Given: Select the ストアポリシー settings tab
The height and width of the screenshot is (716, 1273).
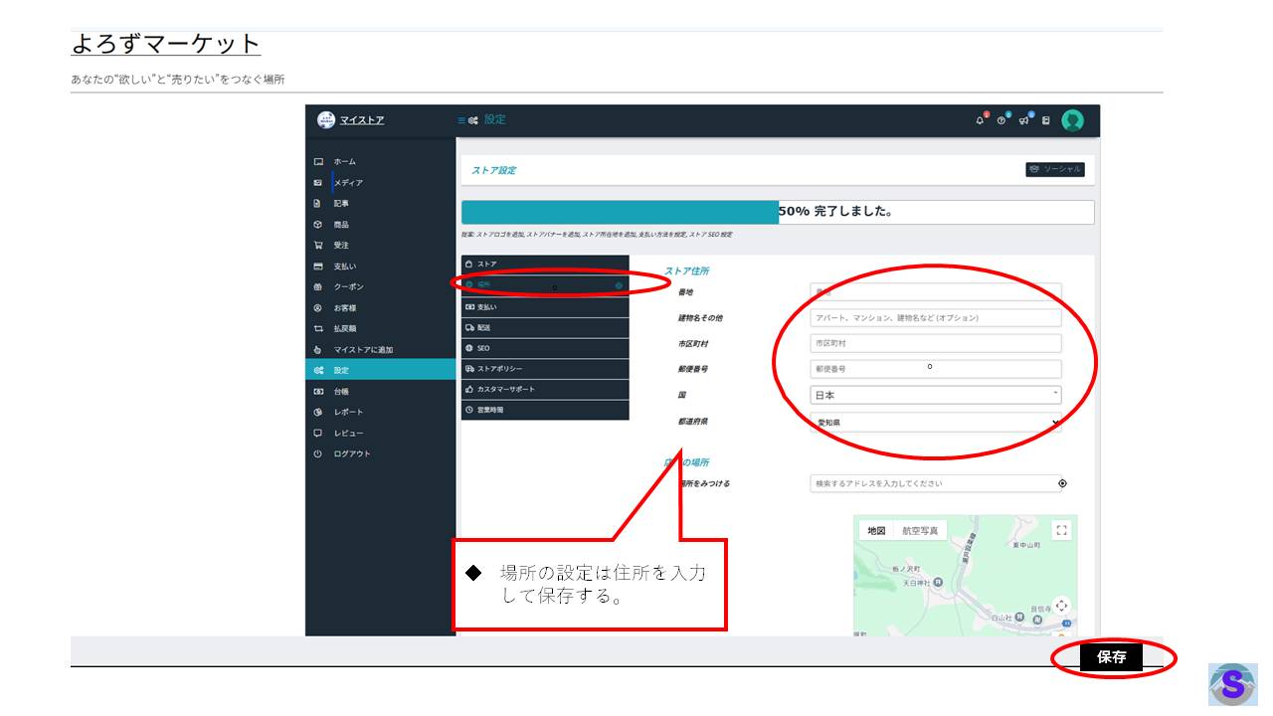Looking at the screenshot, I should 545,369.
